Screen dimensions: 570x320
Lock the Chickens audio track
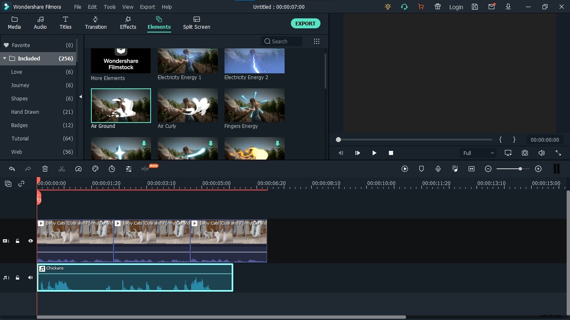18,277
